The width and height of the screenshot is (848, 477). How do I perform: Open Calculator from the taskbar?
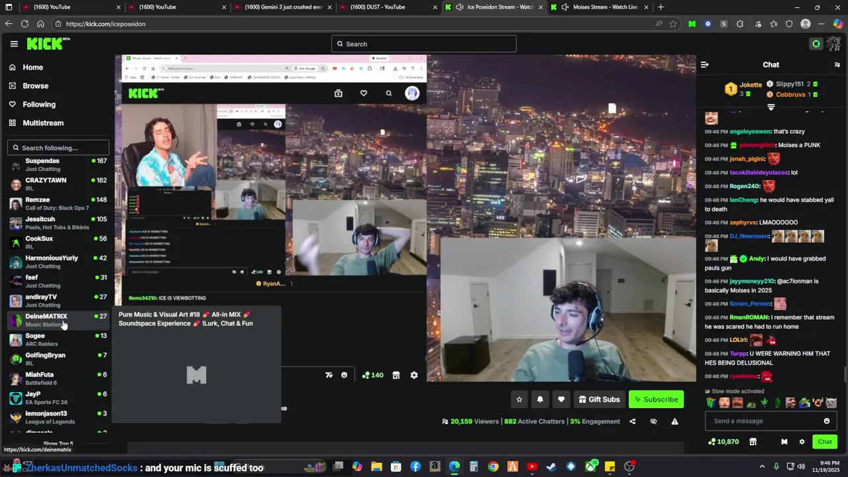coord(474,466)
